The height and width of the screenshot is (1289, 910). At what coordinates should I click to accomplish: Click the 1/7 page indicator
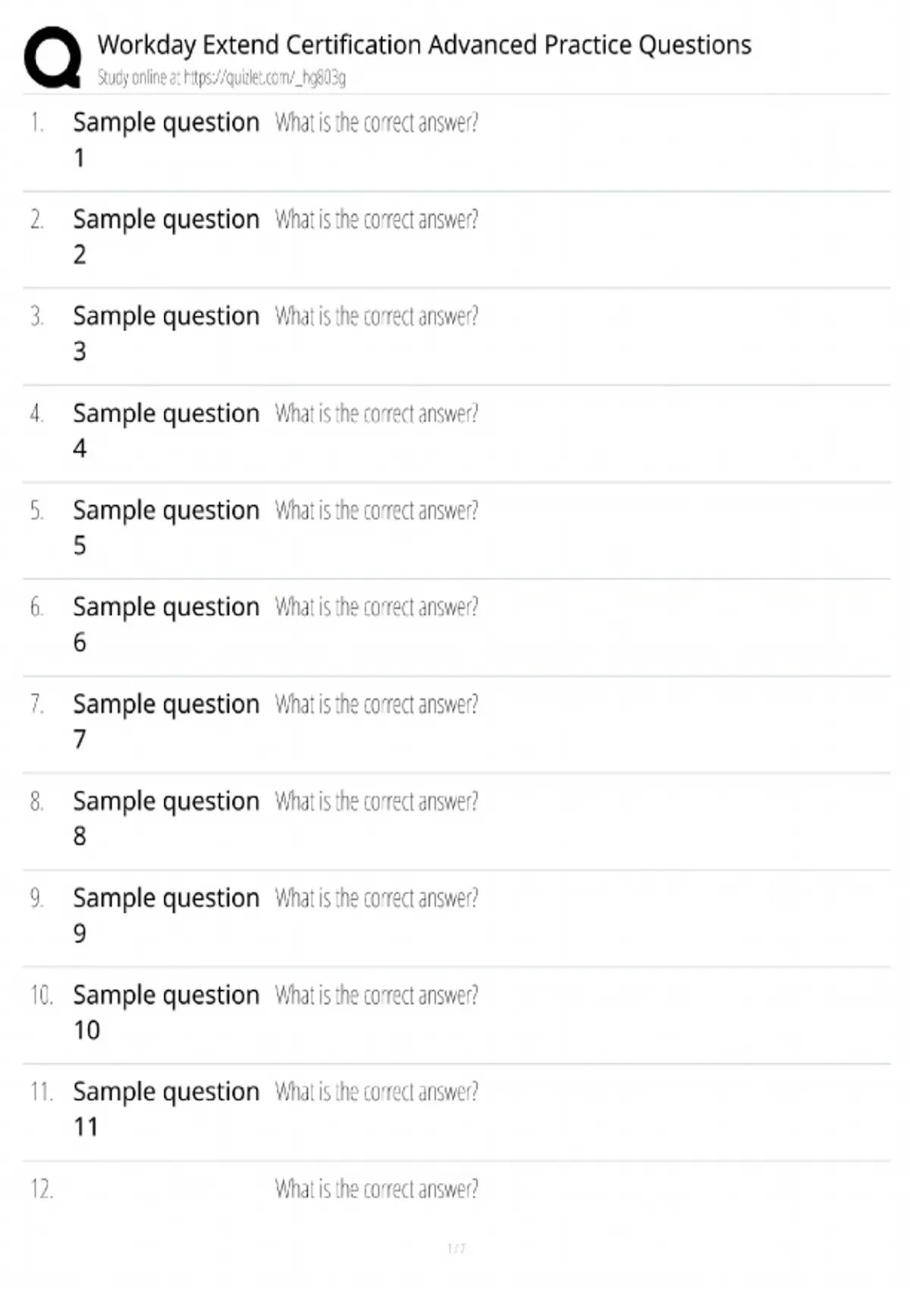click(456, 1248)
